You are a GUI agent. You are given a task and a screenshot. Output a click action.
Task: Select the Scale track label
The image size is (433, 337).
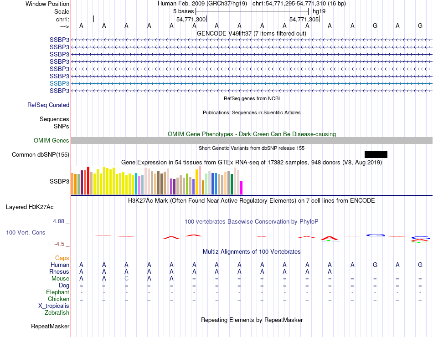click(x=62, y=11)
